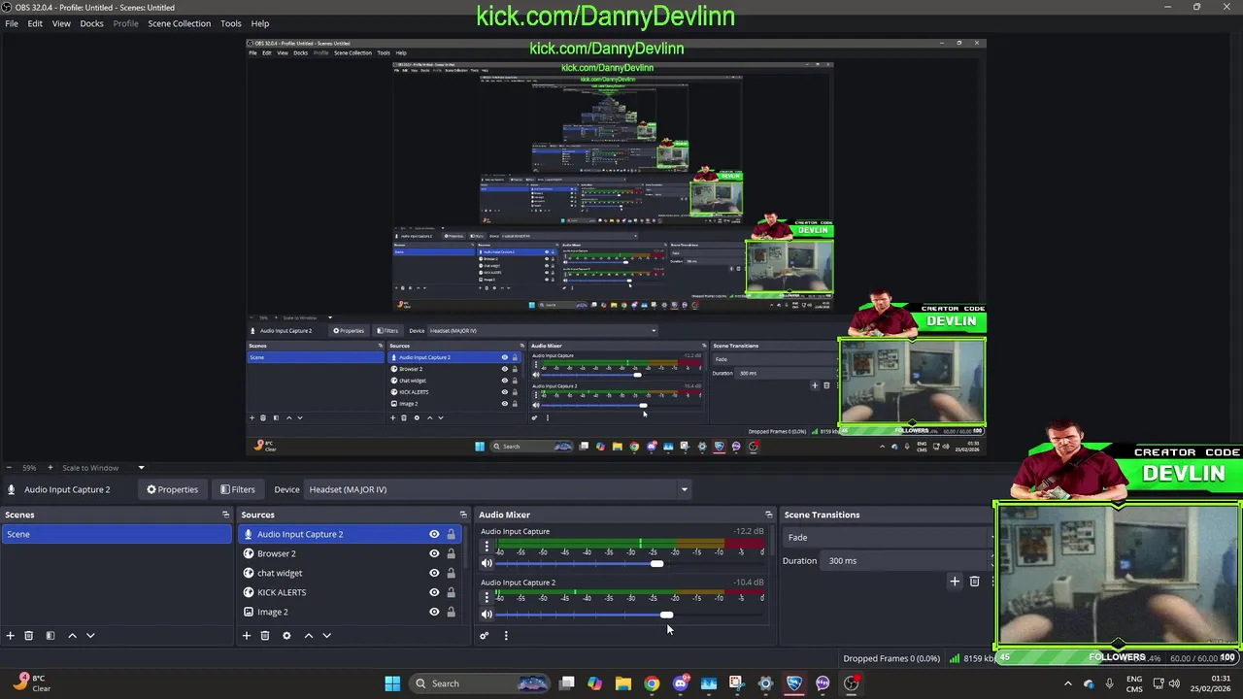This screenshot has height=699, width=1243.
Task: Mute Audio Input Capture with its speaker icon
Action: click(x=487, y=563)
